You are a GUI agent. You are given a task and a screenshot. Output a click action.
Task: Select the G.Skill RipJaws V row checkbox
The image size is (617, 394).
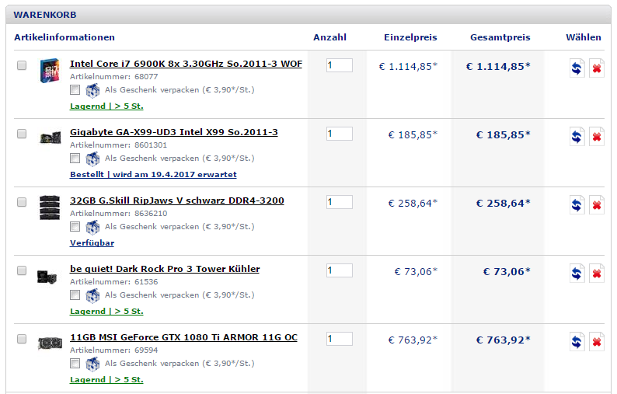[x=22, y=202]
